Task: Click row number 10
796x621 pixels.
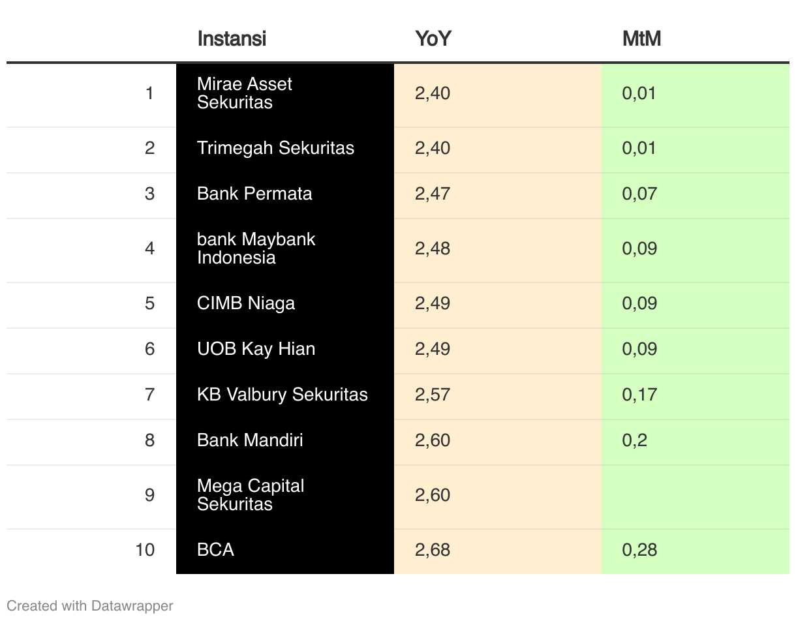Action: (145, 550)
